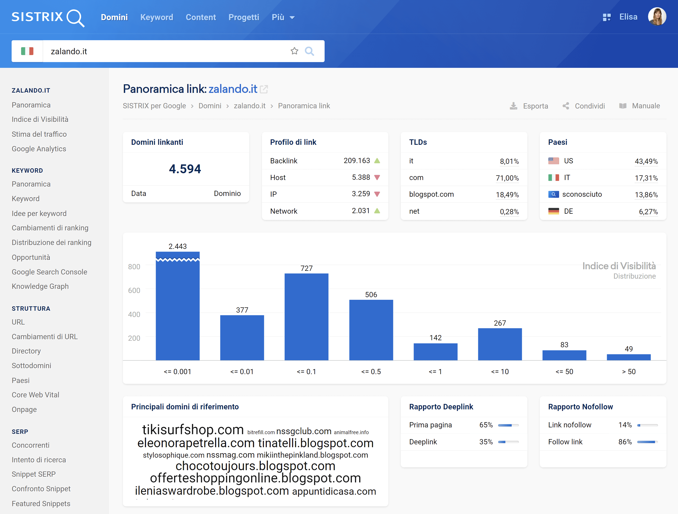Viewport: 678px width, 514px height.
Task: Expand the Più dropdown menu
Action: [x=283, y=17]
